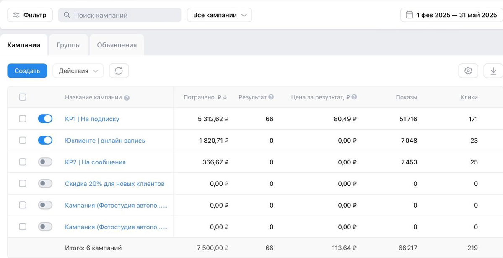Refresh the campaign list
The width and height of the screenshot is (503, 258).
[x=119, y=70]
